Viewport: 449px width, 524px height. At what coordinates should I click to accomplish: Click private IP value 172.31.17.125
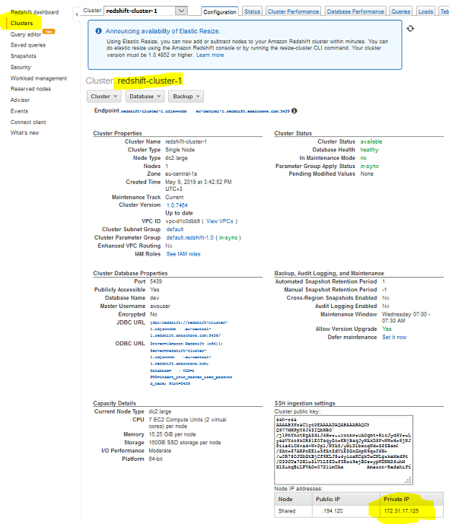[401, 511]
